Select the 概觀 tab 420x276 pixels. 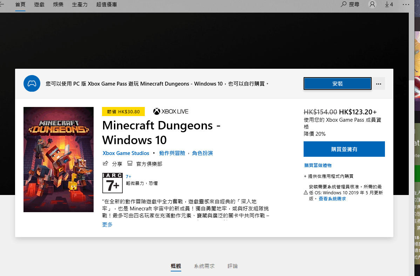(176, 266)
